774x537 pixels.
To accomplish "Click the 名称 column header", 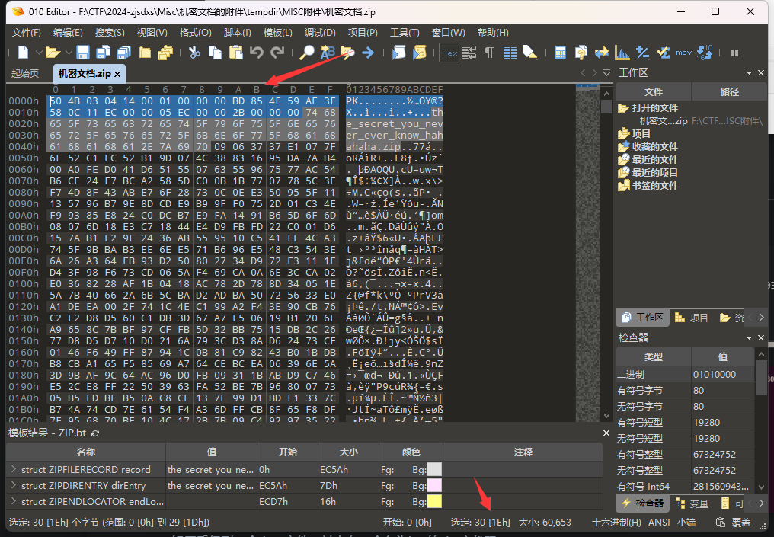I will 86,452.
